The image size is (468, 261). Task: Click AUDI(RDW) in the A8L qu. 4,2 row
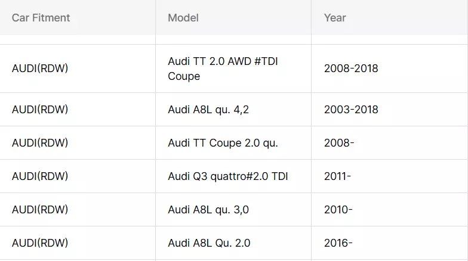[x=40, y=110]
